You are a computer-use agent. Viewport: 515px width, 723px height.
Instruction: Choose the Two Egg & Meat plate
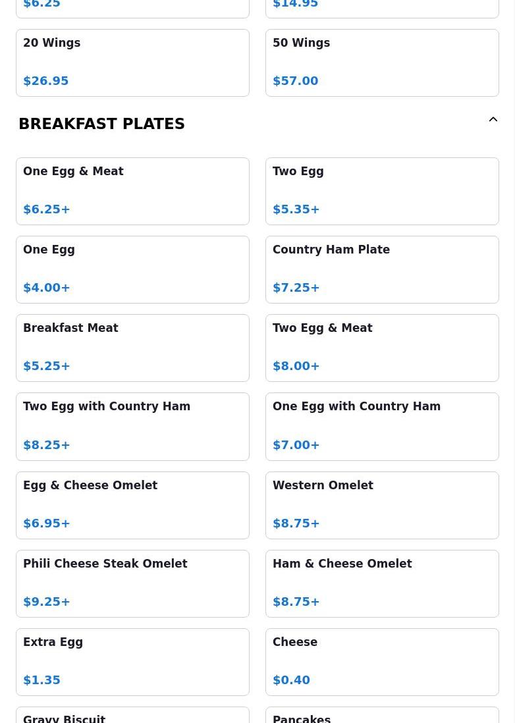click(x=382, y=348)
